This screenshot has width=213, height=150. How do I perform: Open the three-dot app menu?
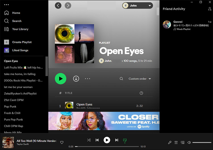coord(6,5)
